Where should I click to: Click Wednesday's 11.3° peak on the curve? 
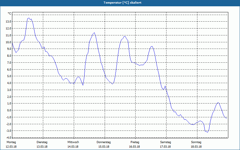click(94, 33)
